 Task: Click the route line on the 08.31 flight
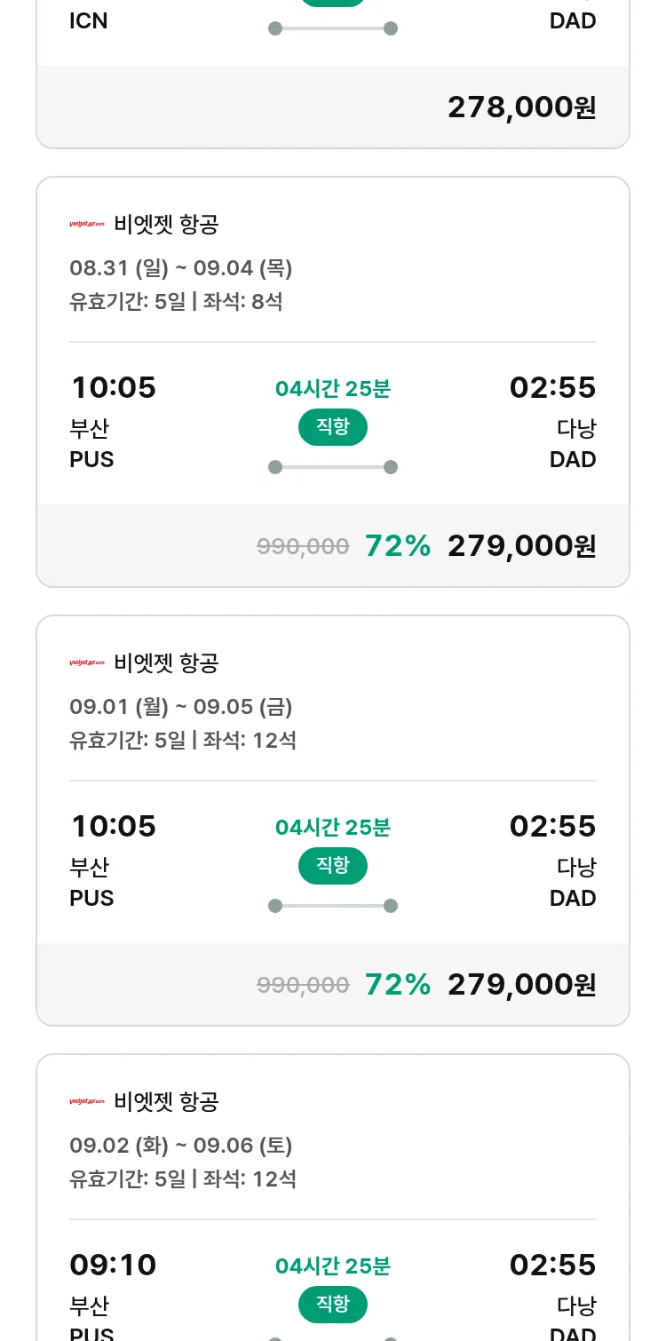(333, 467)
